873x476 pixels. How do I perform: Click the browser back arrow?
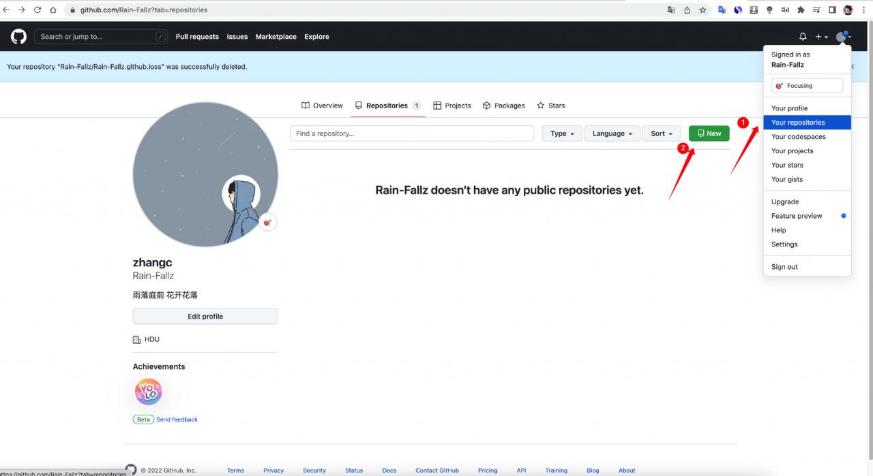click(8, 10)
